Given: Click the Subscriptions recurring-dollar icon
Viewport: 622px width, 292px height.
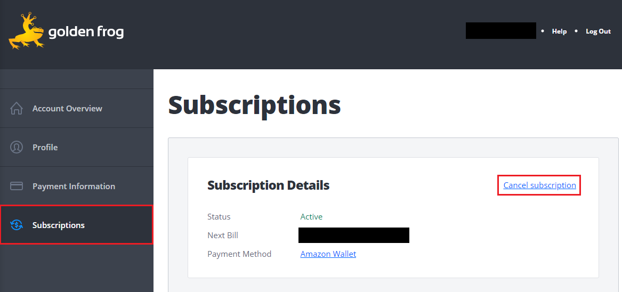Looking at the screenshot, I should pyautogui.click(x=17, y=225).
